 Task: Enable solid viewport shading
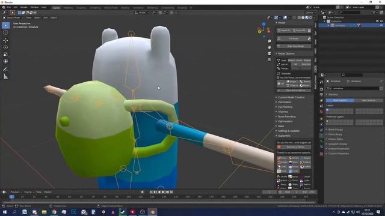(x=303, y=17)
